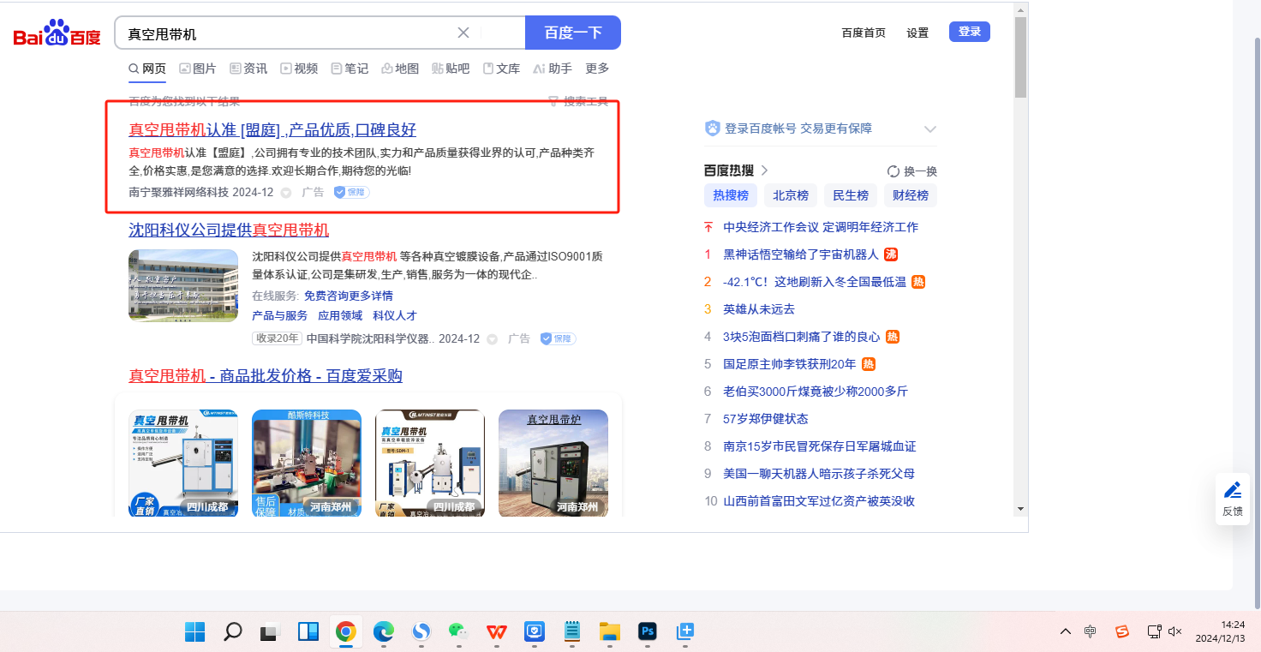Viewport: 1261px width, 652px height.
Task: Open the 沈阳科仪公司提供真空甩带机 result
Action: pos(229,230)
